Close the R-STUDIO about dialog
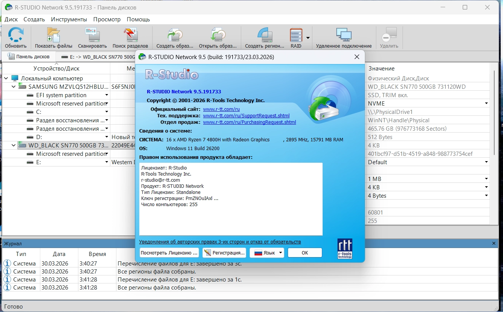 pos(357,57)
